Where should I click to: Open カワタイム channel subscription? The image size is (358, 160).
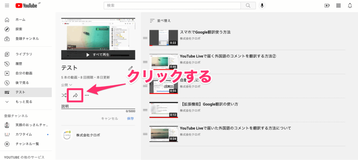26,134
